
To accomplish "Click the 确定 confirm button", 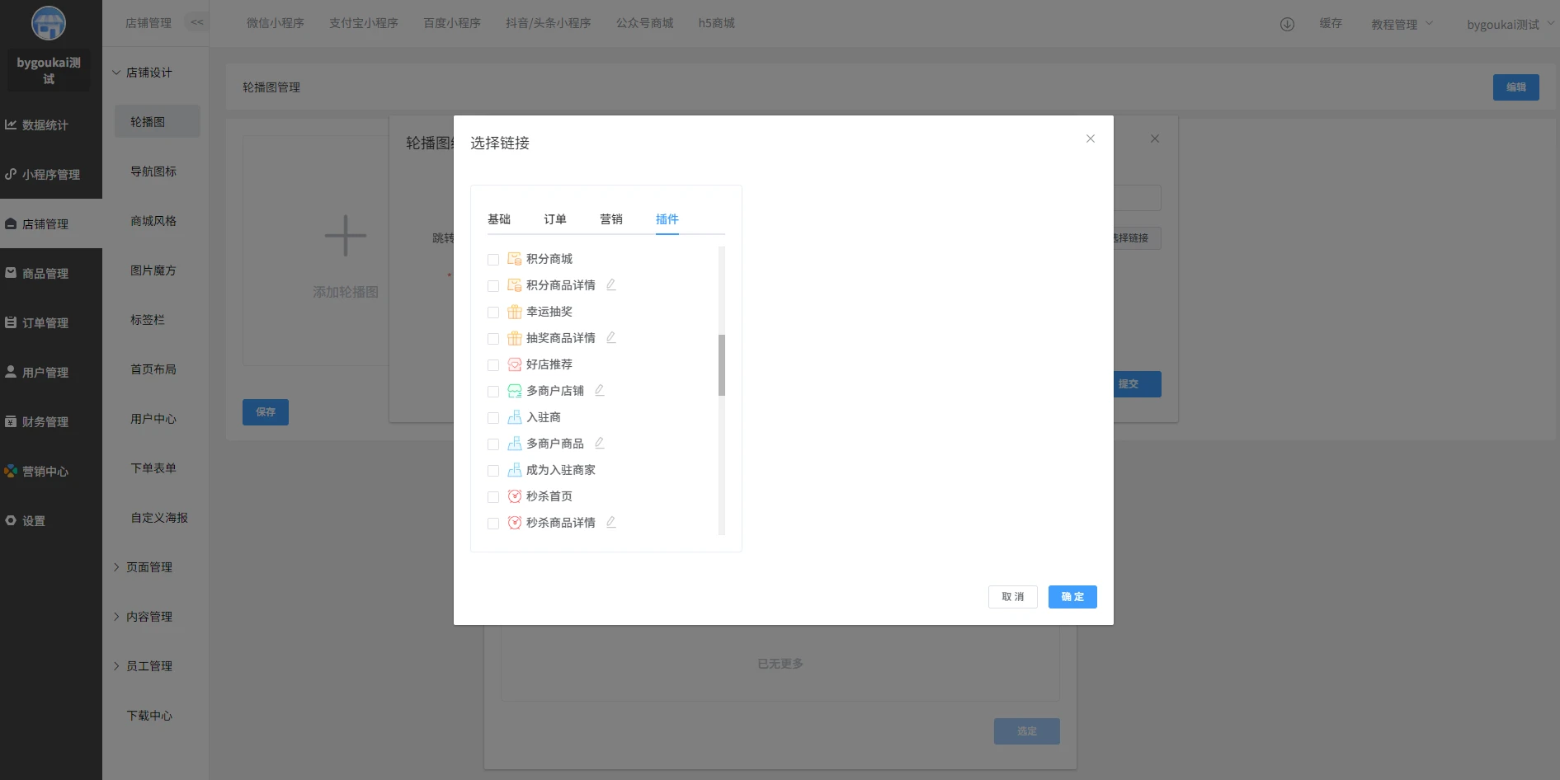I will click(1072, 597).
